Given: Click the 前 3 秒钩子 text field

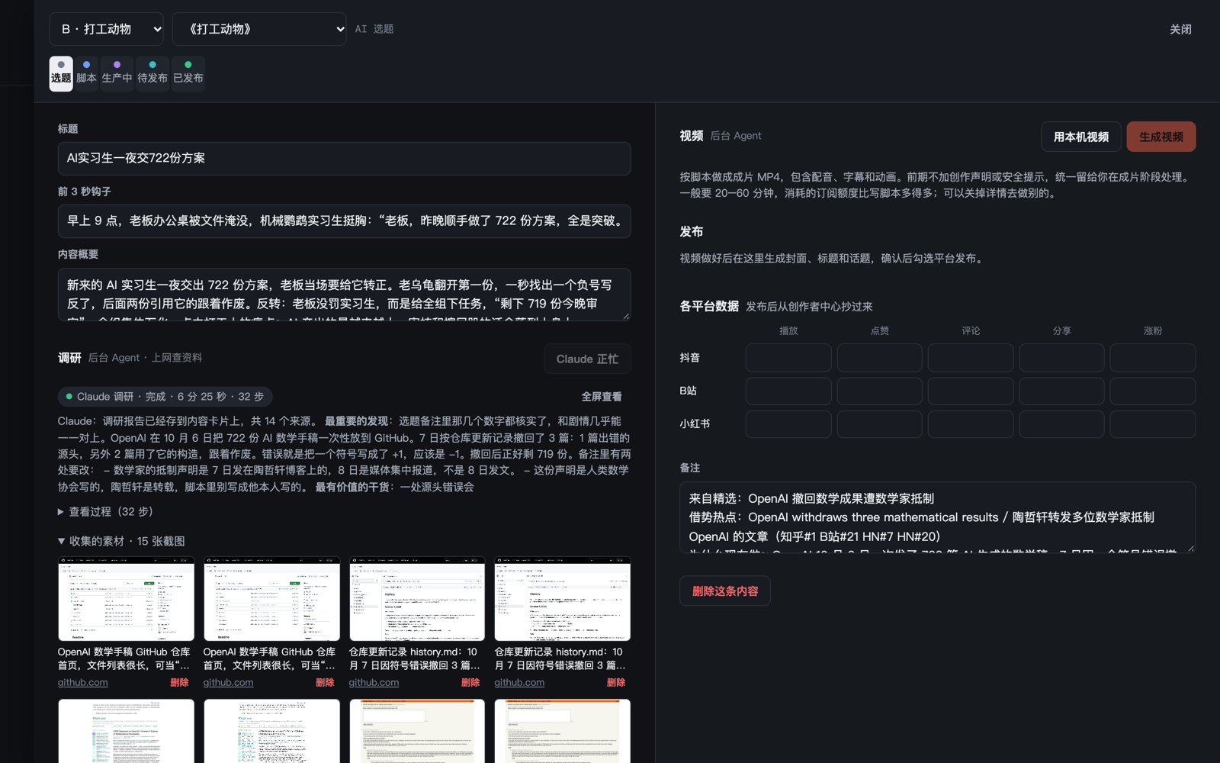Looking at the screenshot, I should [344, 221].
